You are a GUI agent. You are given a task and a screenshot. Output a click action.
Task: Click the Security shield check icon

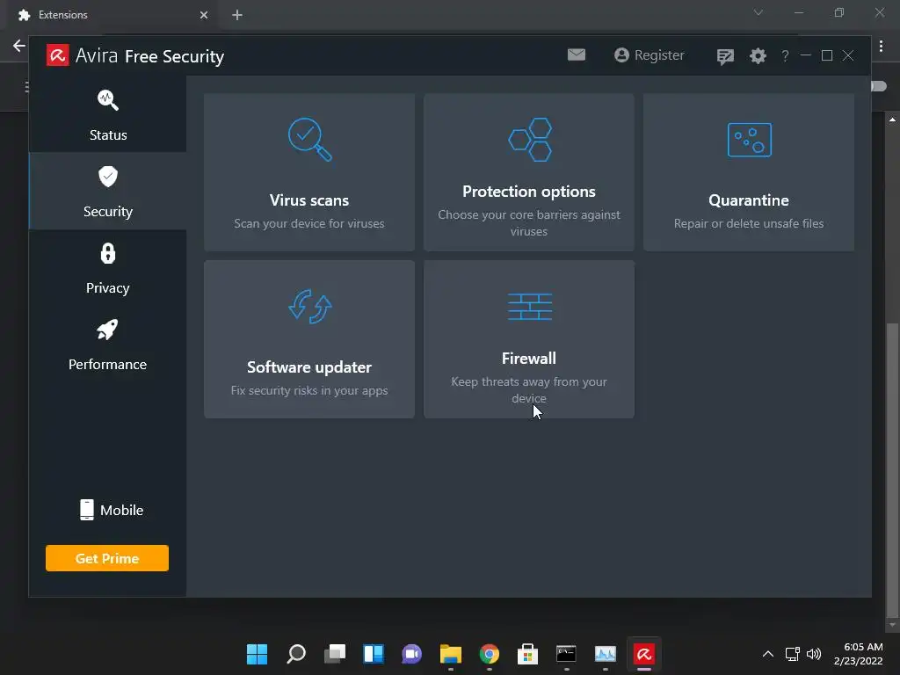tap(108, 177)
